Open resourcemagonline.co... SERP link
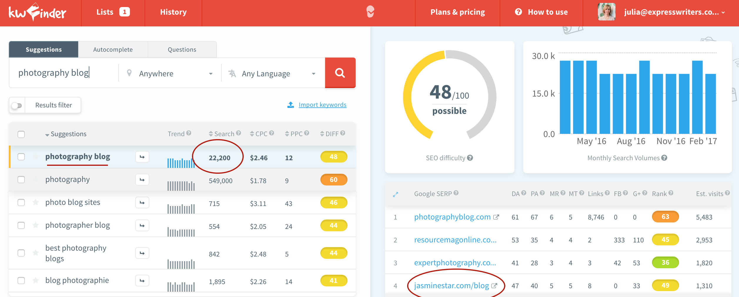This screenshot has width=739, height=297. 455,240
